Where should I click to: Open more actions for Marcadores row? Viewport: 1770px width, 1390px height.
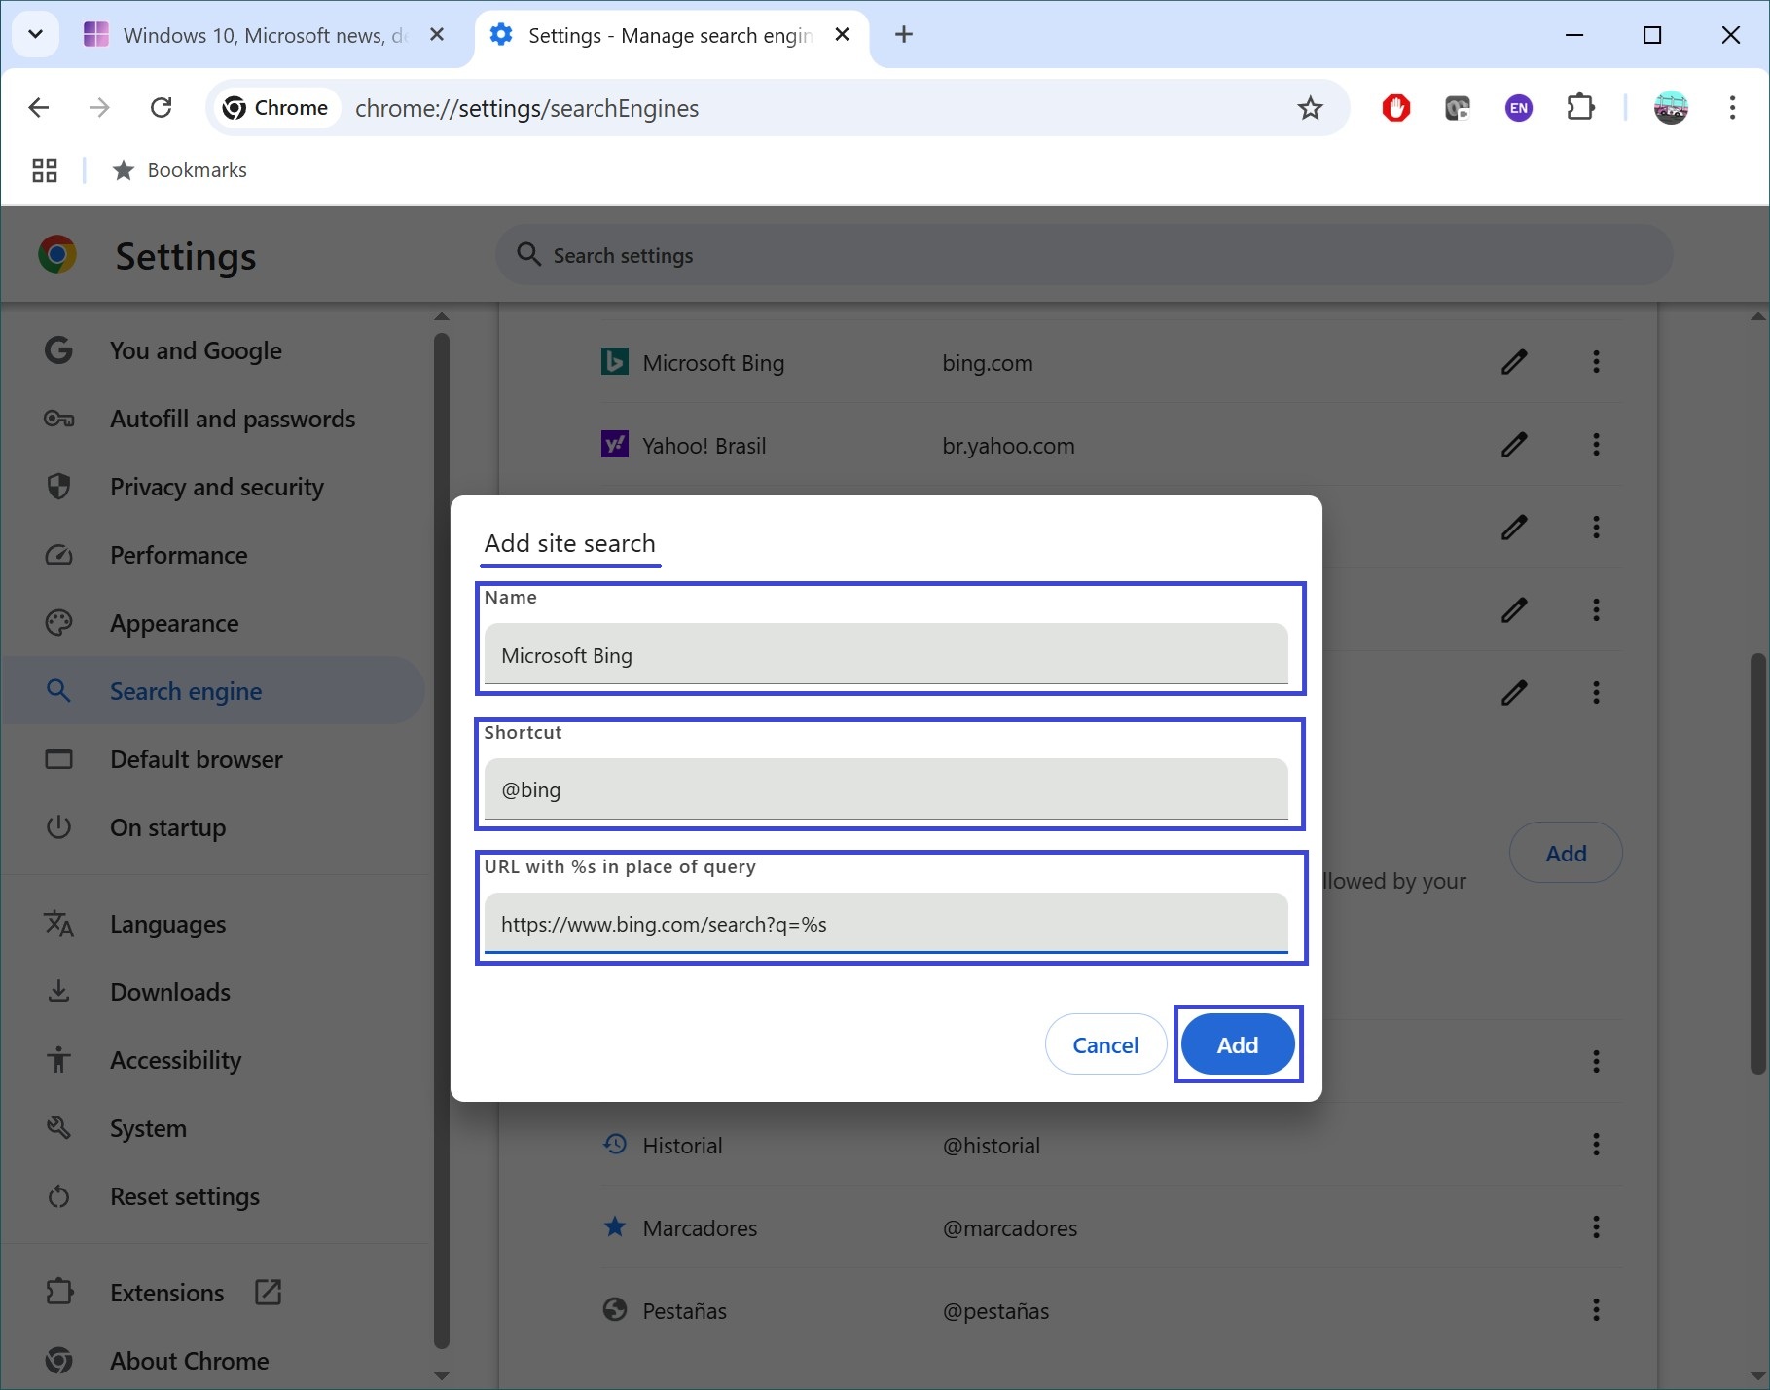1596,1226
